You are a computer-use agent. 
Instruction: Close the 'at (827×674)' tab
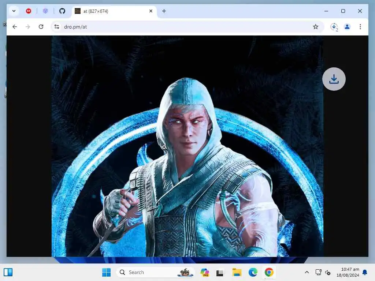tap(151, 11)
